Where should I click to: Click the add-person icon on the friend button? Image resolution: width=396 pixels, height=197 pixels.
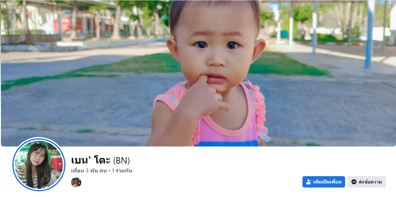(x=309, y=182)
